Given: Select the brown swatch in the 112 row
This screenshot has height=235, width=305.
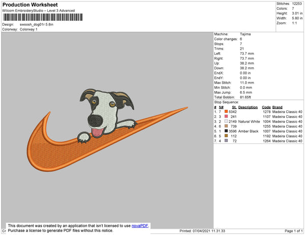Looking at the screenshot, I should (226, 136).
